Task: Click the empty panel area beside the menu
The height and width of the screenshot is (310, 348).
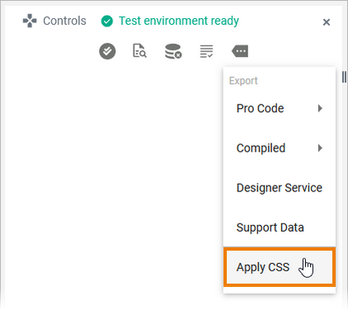Action: [x=113, y=179]
